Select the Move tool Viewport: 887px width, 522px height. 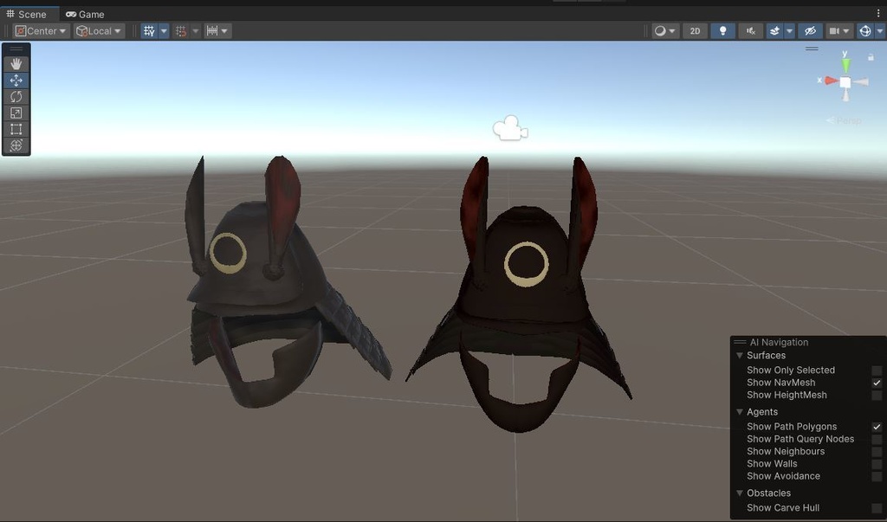[16, 81]
